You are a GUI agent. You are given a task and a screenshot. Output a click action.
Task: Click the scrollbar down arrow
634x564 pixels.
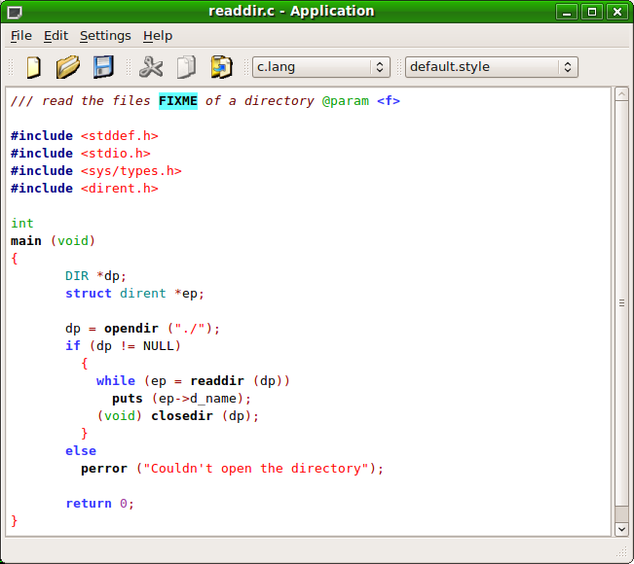622,529
